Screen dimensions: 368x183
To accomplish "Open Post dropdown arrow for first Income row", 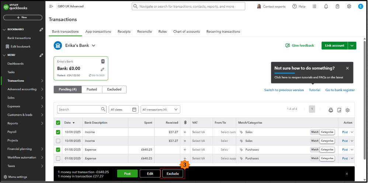I will pos(352,132).
